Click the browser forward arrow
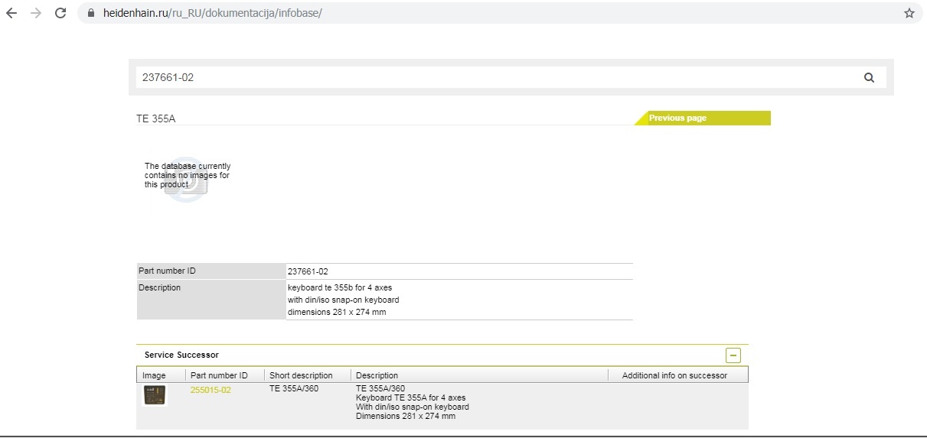 pyautogui.click(x=35, y=13)
